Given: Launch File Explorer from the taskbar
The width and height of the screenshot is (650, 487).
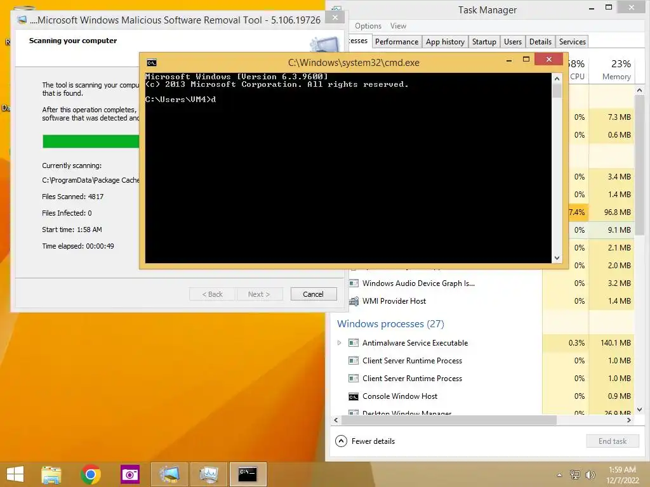Looking at the screenshot, I should coord(51,474).
